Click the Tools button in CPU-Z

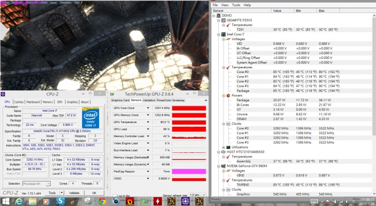coord(52,193)
